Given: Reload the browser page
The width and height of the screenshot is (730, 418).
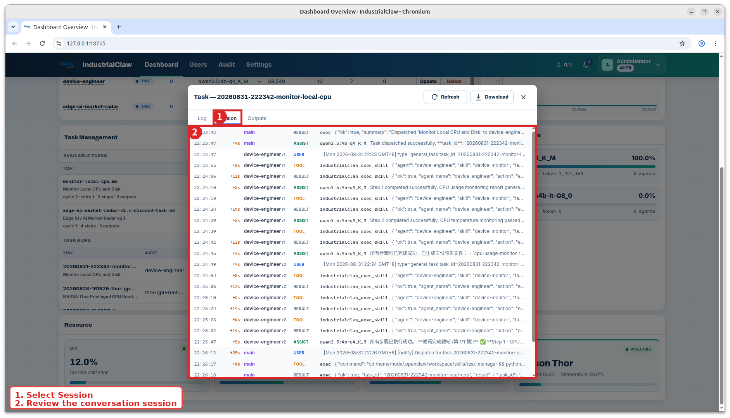Looking at the screenshot, I should pos(42,43).
